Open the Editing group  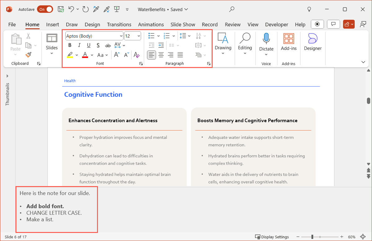pyautogui.click(x=245, y=44)
